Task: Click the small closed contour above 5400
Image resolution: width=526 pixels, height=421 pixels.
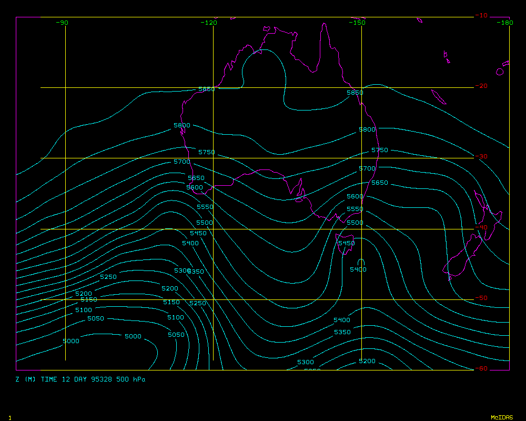Action: pos(361,262)
